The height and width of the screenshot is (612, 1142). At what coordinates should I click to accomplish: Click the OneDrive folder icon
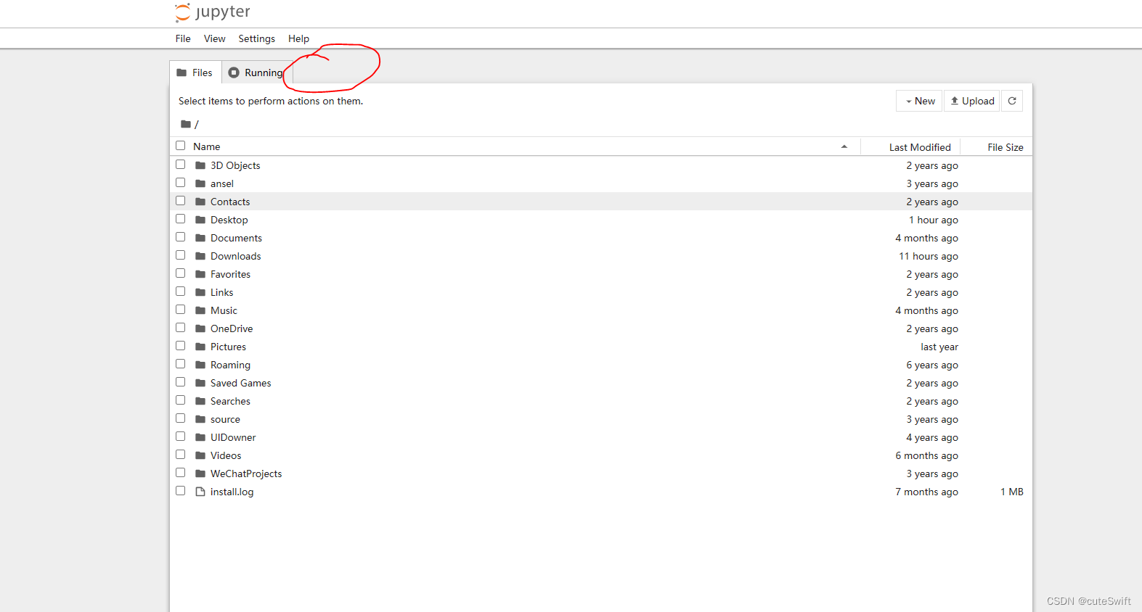[200, 328]
